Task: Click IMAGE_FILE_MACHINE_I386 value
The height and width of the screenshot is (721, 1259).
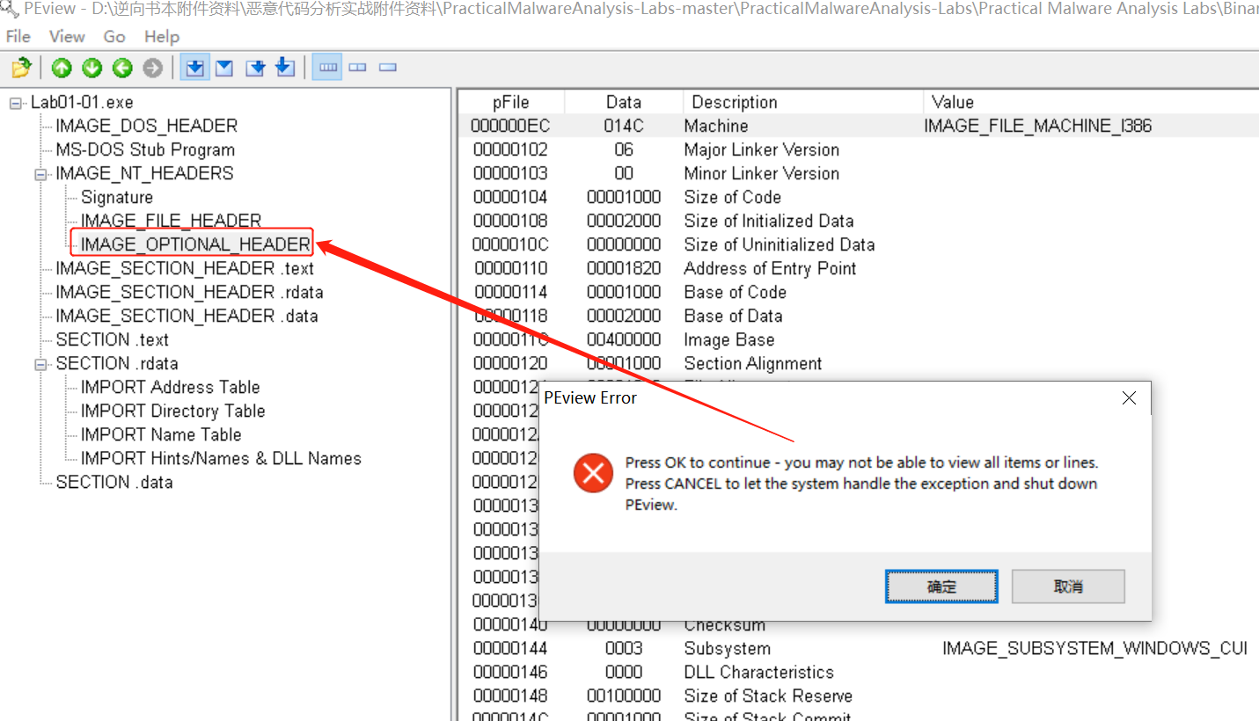Action: (1038, 127)
